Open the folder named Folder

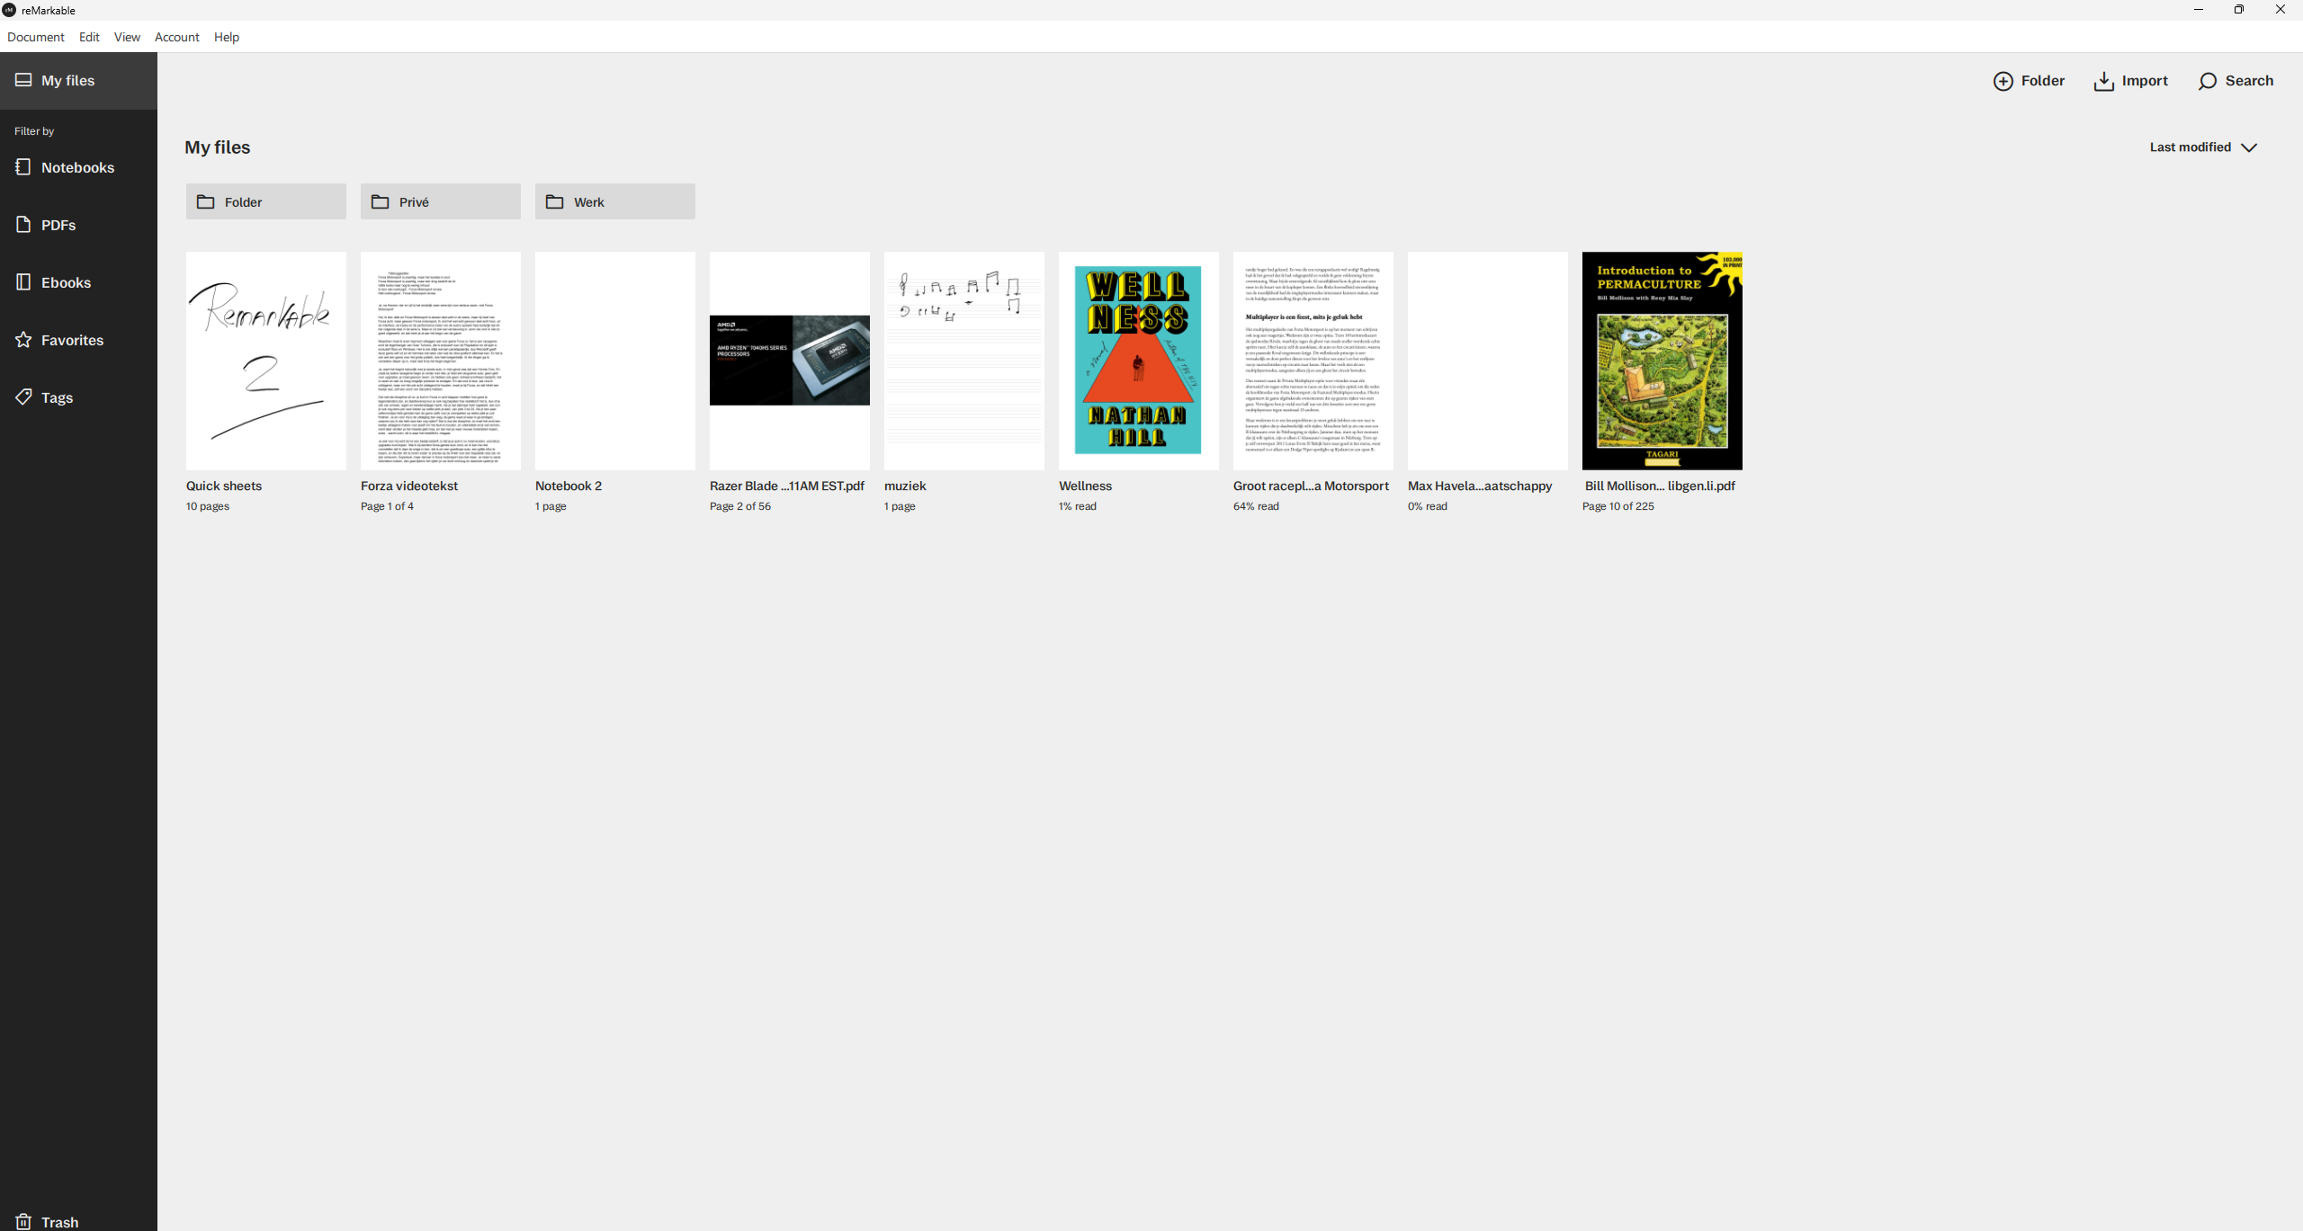point(266,201)
